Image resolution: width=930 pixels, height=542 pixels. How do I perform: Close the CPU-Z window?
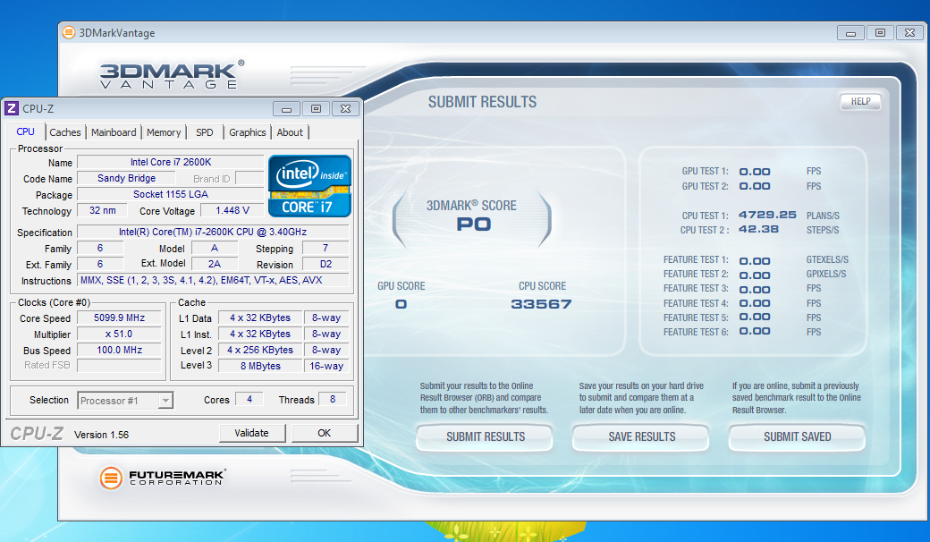(x=346, y=108)
